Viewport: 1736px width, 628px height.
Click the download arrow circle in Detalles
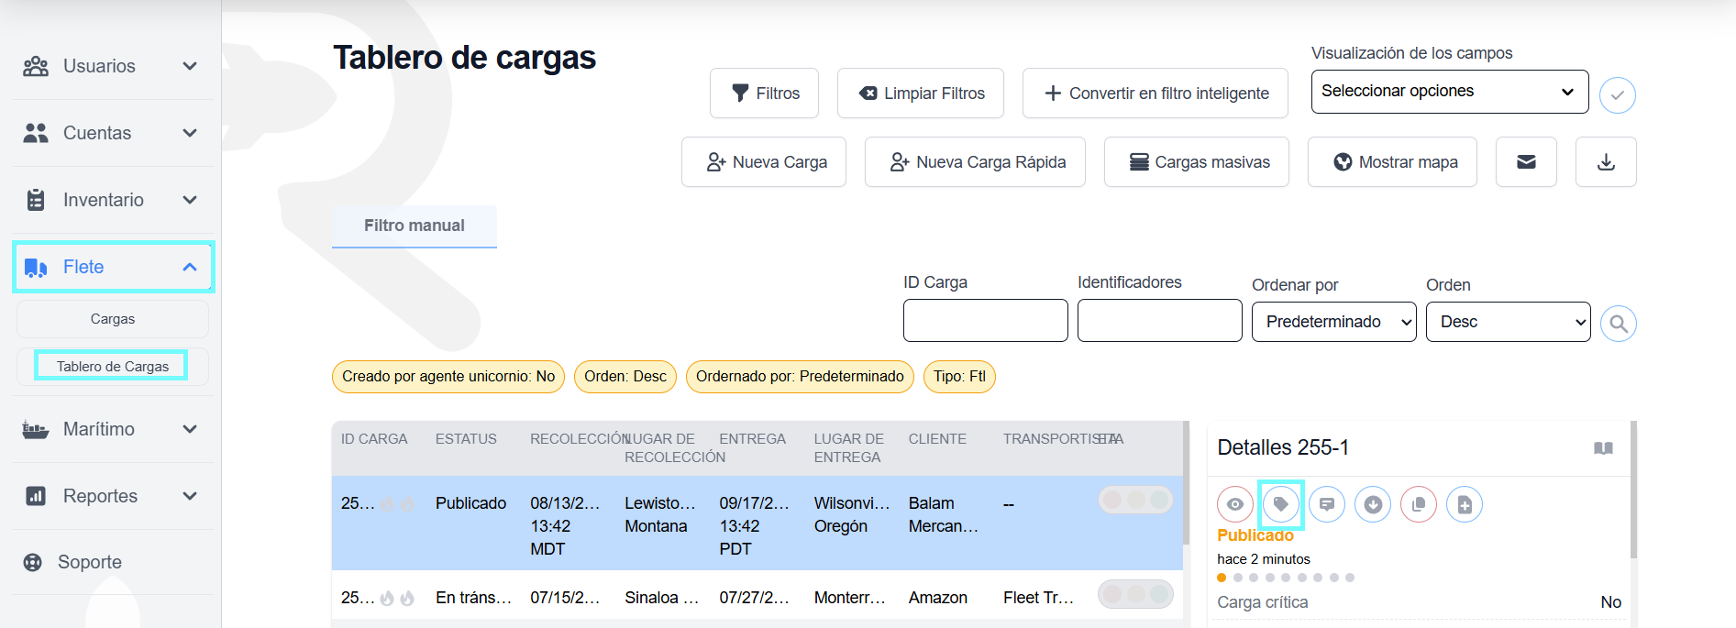pyautogui.click(x=1373, y=504)
